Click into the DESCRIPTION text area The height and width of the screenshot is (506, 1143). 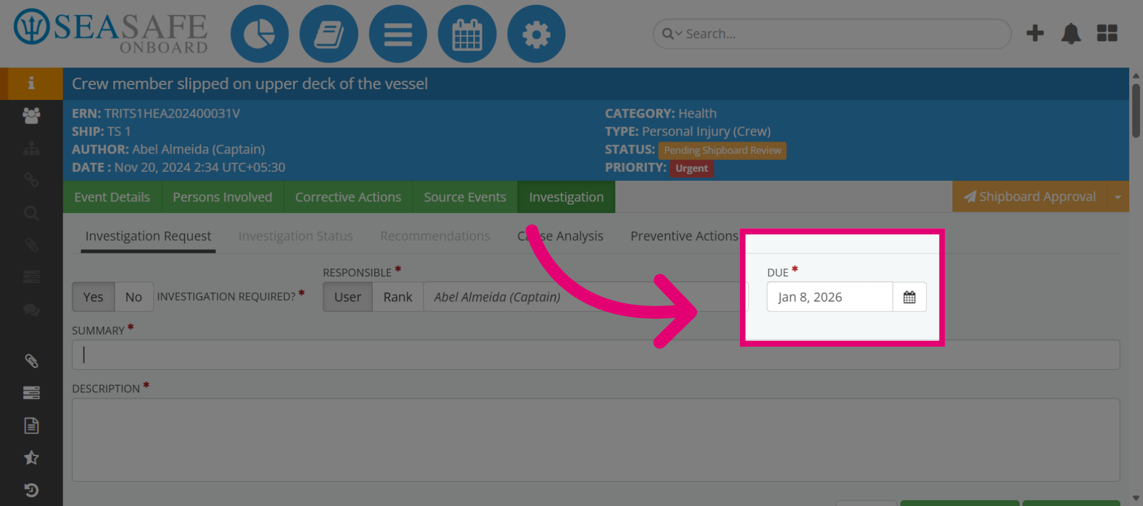point(596,439)
